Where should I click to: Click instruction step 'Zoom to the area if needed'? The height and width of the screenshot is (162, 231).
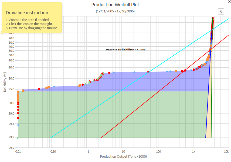(28, 20)
